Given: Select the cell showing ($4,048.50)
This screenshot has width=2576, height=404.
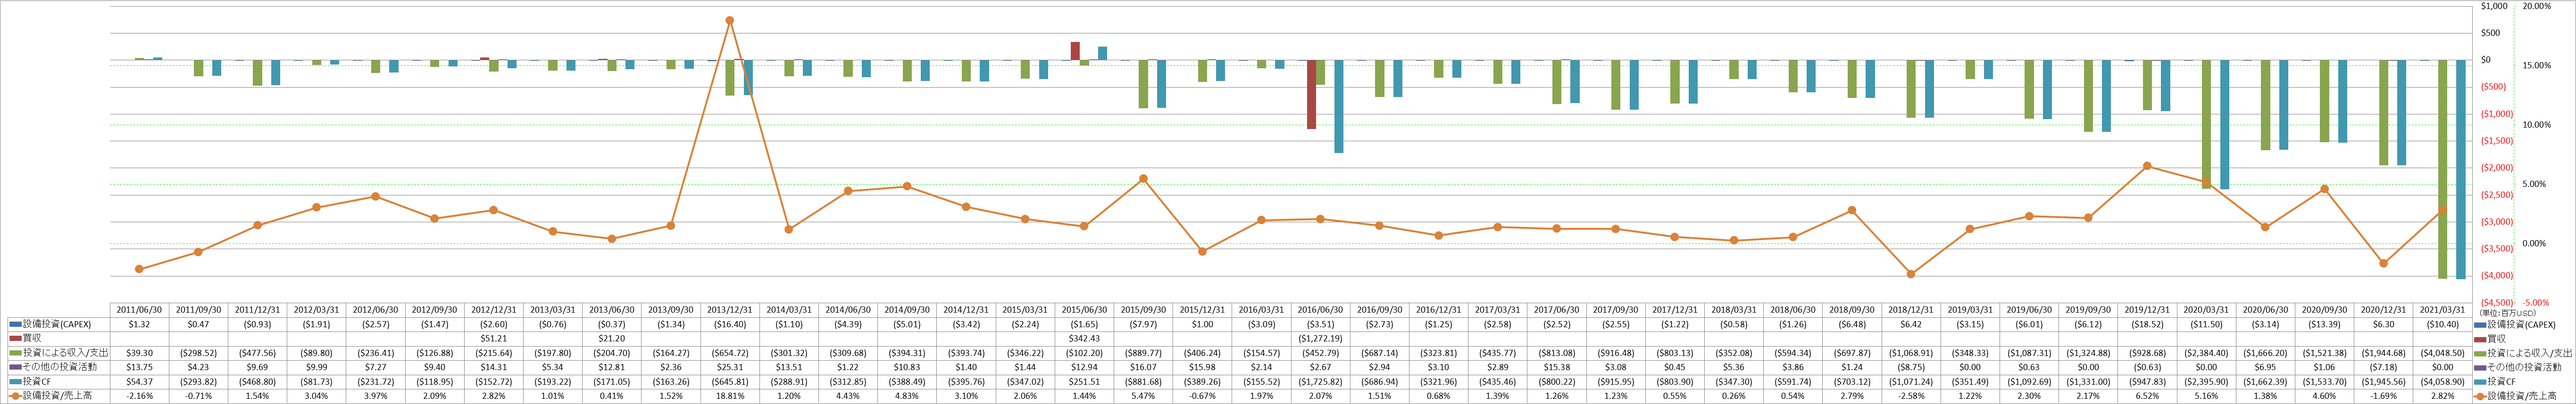Looking at the screenshot, I should pos(2442,353).
